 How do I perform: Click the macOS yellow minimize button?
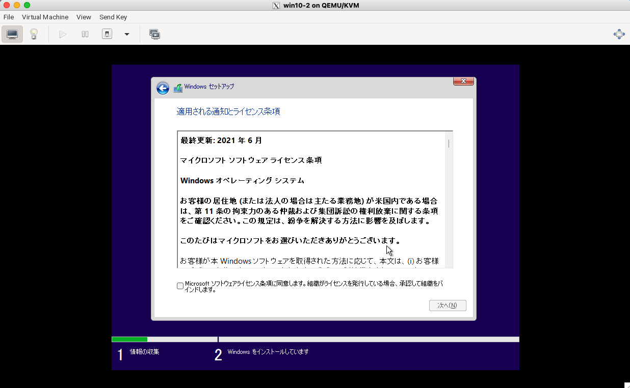pyautogui.click(x=17, y=5)
